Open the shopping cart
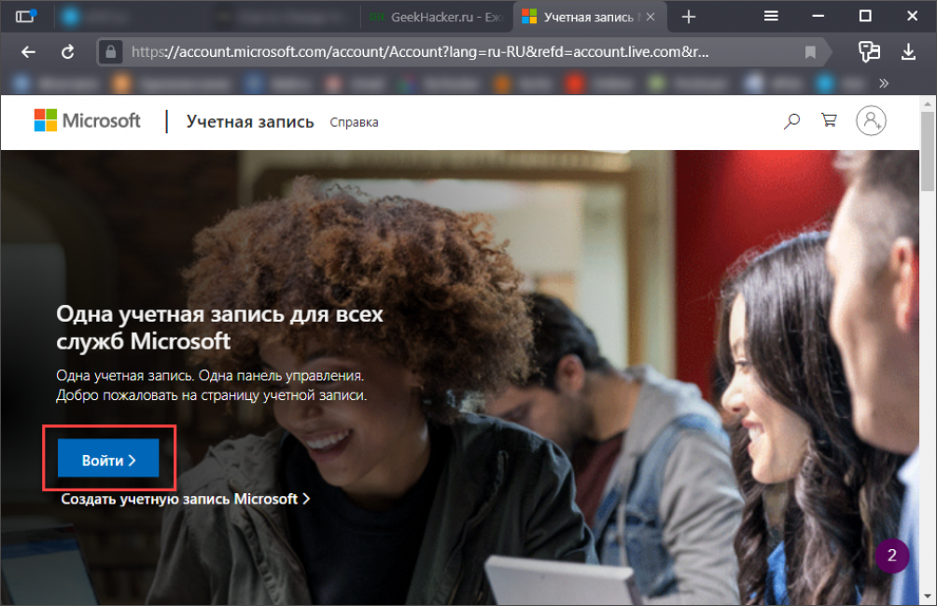The height and width of the screenshot is (606, 937). click(x=828, y=120)
